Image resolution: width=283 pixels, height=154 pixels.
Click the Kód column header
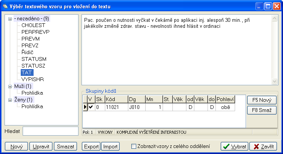[x=115, y=99]
